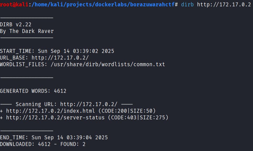The height and width of the screenshot is (151, 253).
Task: Open the http://172.17.0.2 URL in the command
Action: 224,5
